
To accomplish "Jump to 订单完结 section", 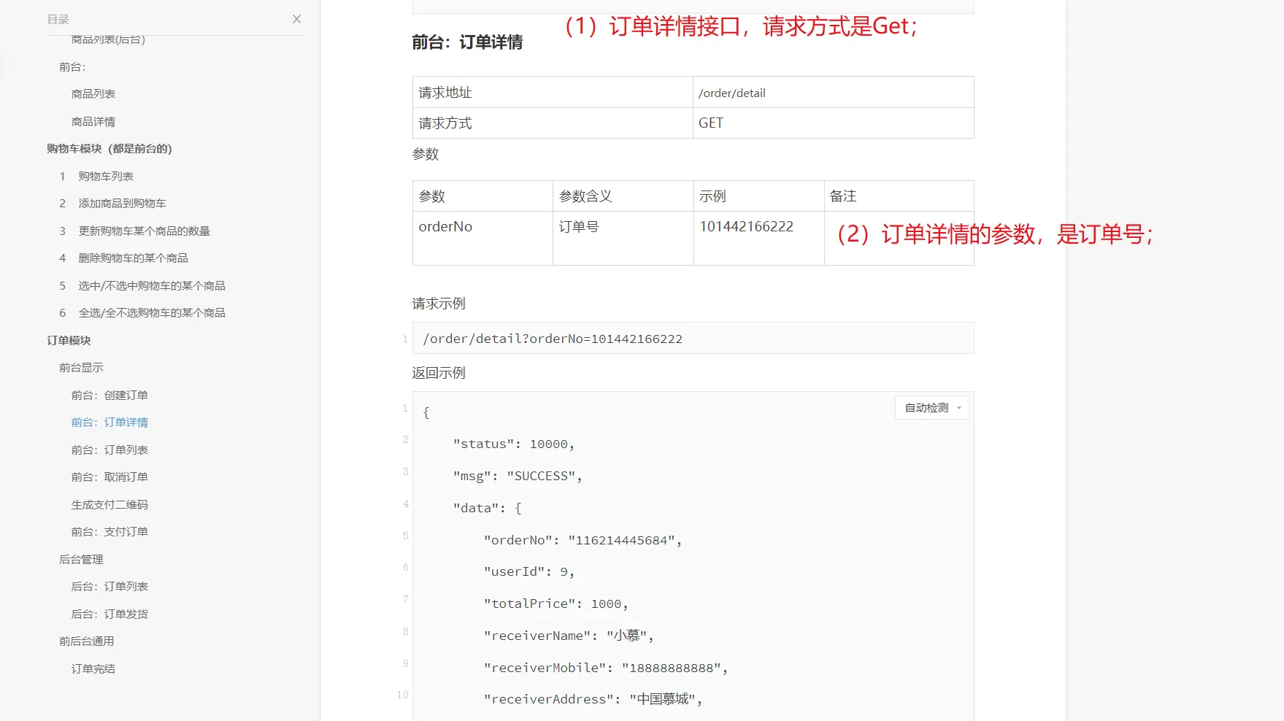I will tap(93, 669).
